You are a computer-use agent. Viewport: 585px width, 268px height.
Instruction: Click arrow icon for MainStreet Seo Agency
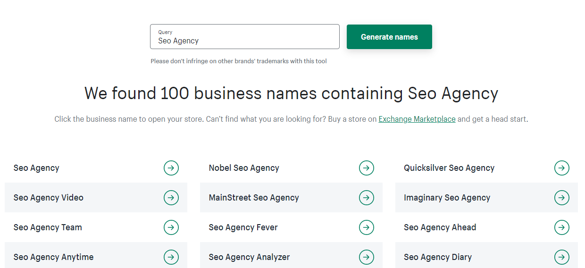tap(367, 198)
